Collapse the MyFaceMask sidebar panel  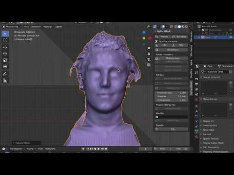[156, 31]
